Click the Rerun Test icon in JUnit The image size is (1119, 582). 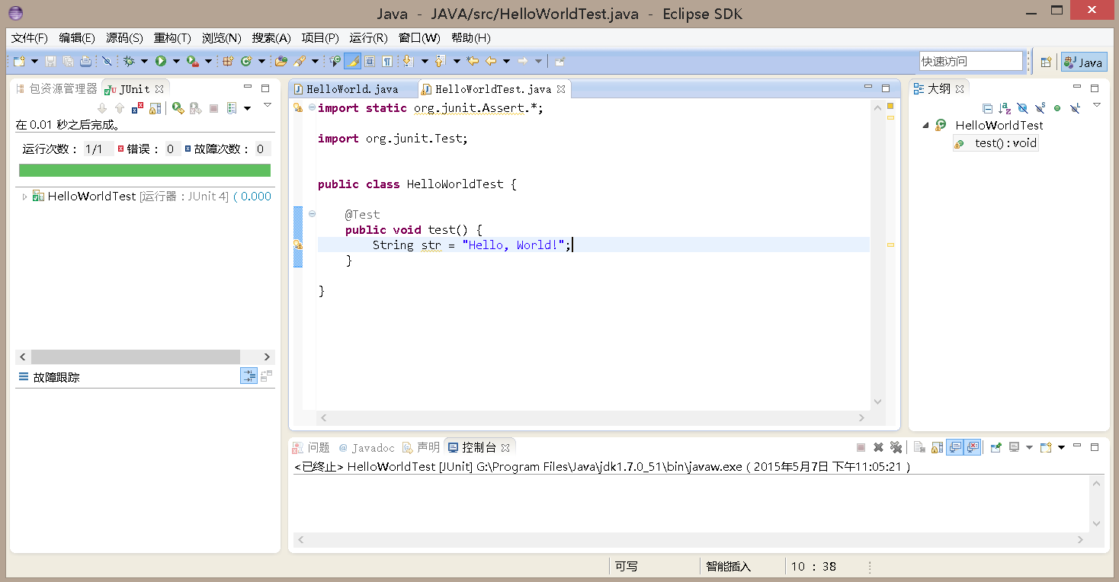tap(178, 108)
